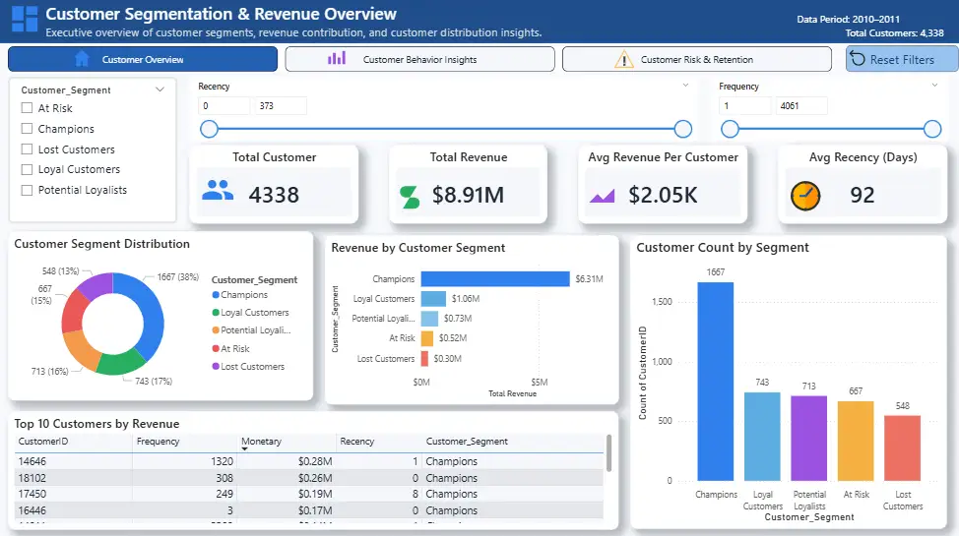Click the undo arrow icon on Reset Filters
Image resolution: width=959 pixels, height=536 pixels.
point(858,59)
